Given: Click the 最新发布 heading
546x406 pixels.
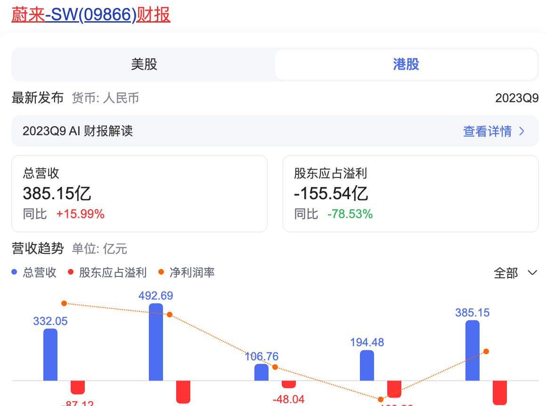Looking at the screenshot, I should point(38,98).
